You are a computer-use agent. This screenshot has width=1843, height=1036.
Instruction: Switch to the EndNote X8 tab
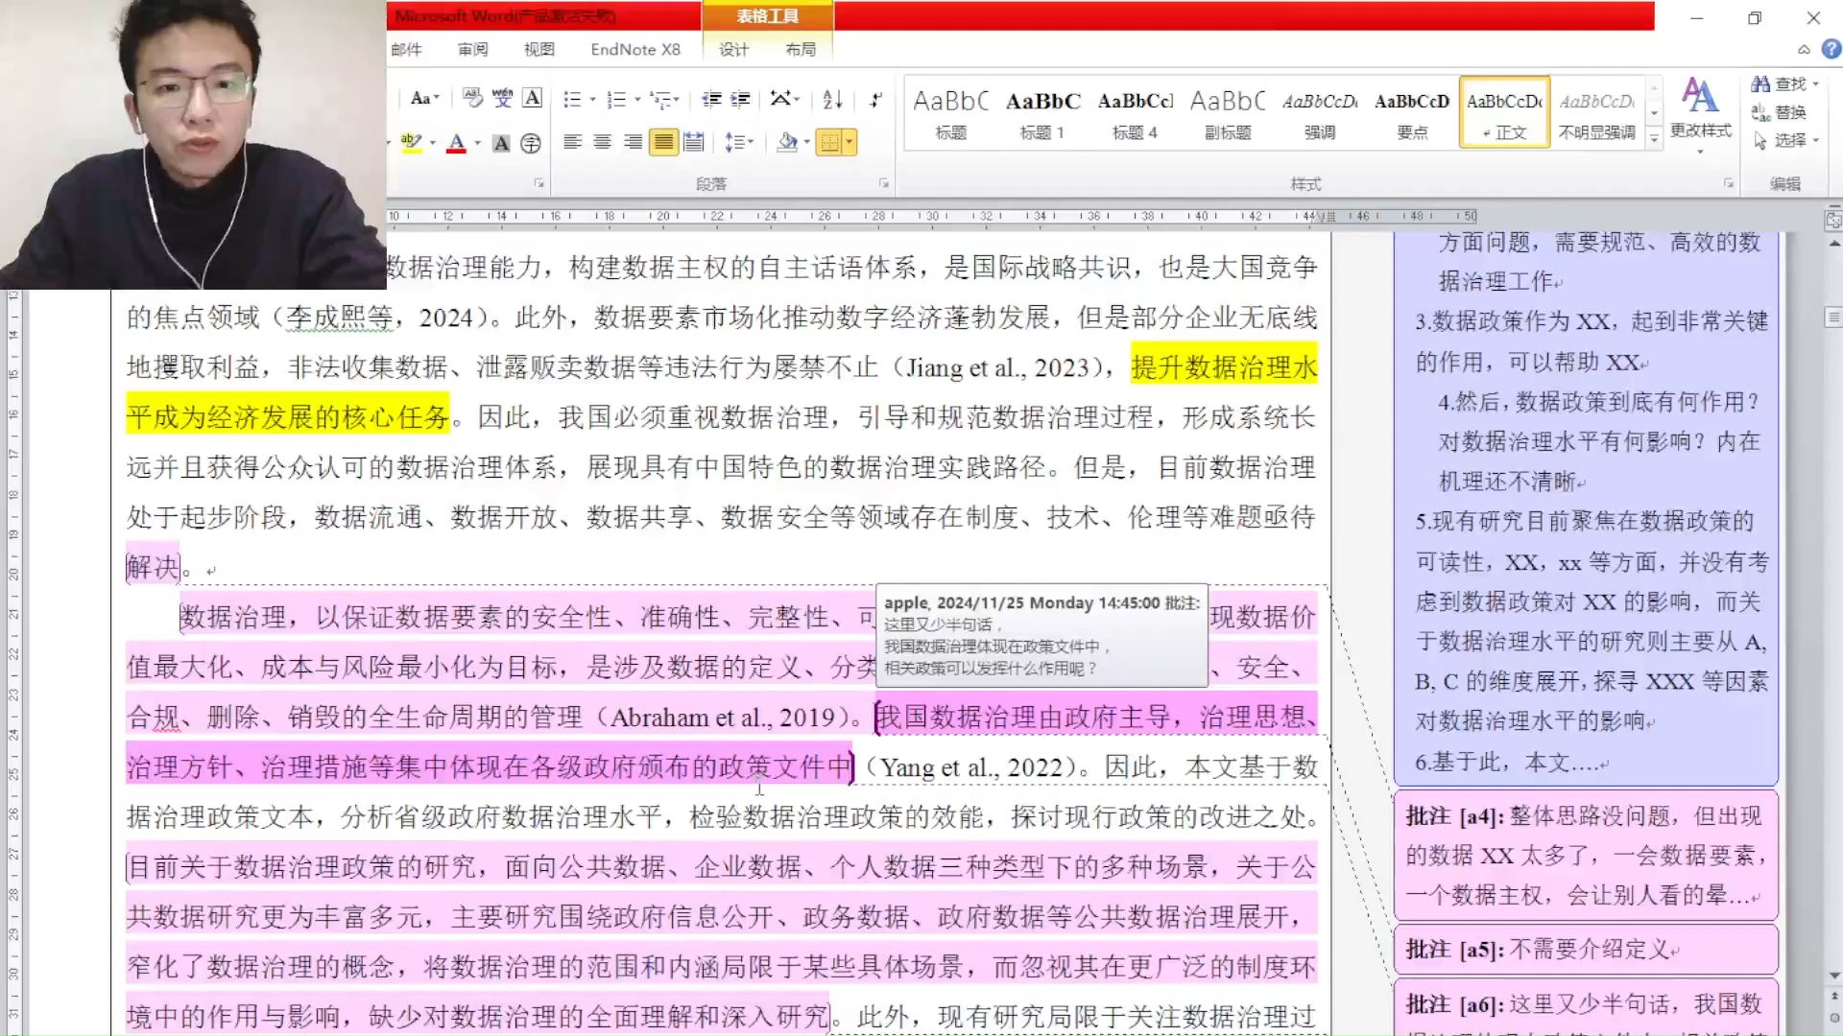[634, 49]
